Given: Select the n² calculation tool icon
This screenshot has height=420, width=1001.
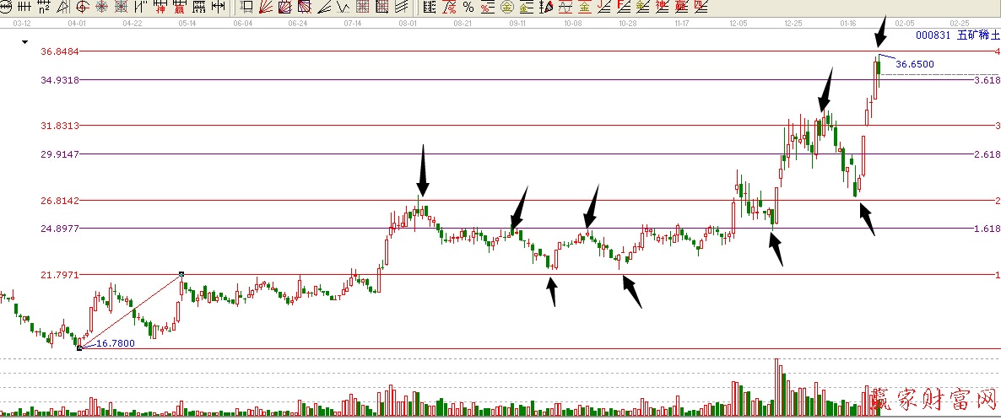Looking at the screenshot, I should click(44, 8).
